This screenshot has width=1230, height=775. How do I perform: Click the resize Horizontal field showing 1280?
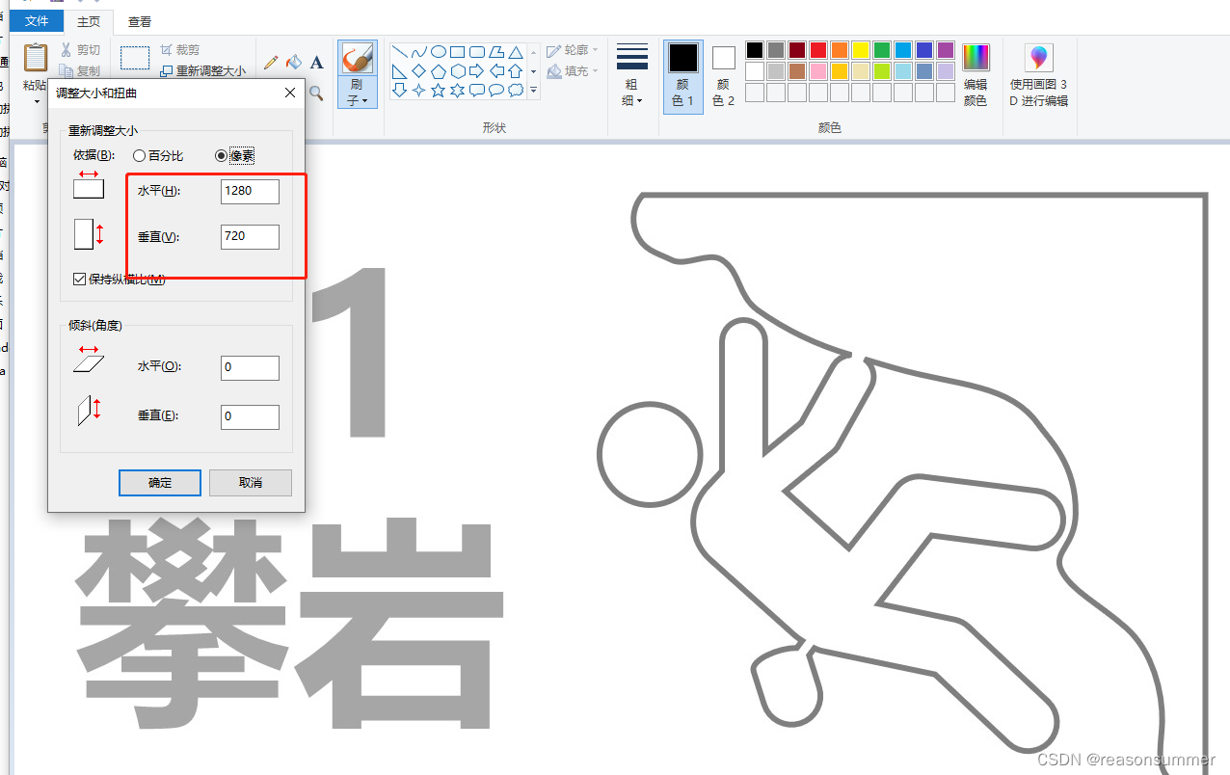coord(250,191)
